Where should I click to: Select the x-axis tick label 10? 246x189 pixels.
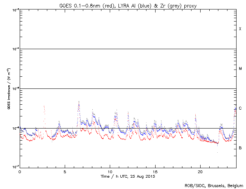point(110,171)
